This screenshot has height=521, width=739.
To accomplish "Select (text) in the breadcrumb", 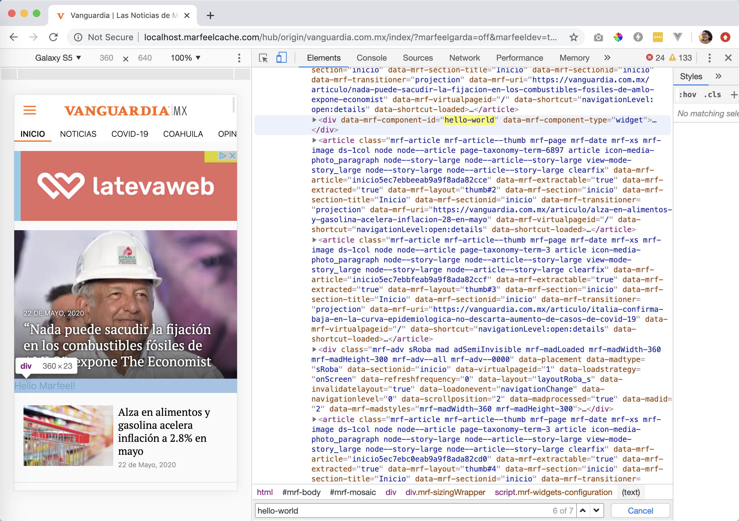I will click(631, 493).
